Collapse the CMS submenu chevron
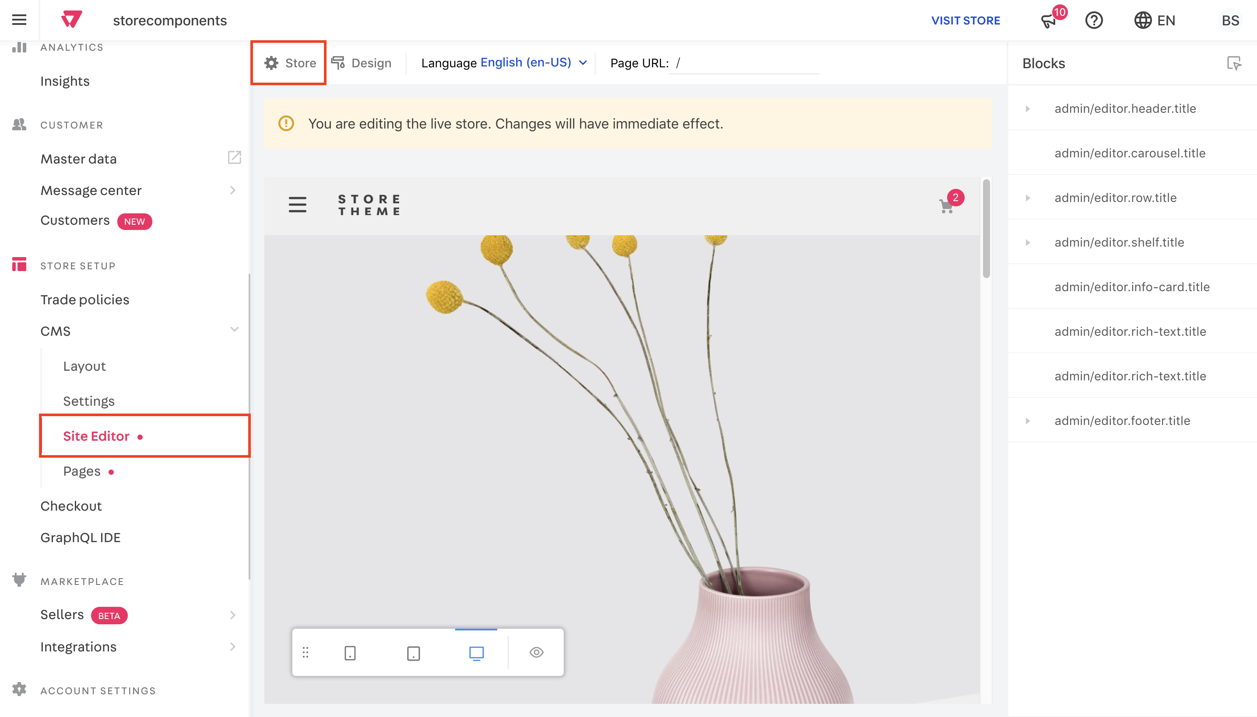Screen dimensions: 1257x717 tap(234, 330)
